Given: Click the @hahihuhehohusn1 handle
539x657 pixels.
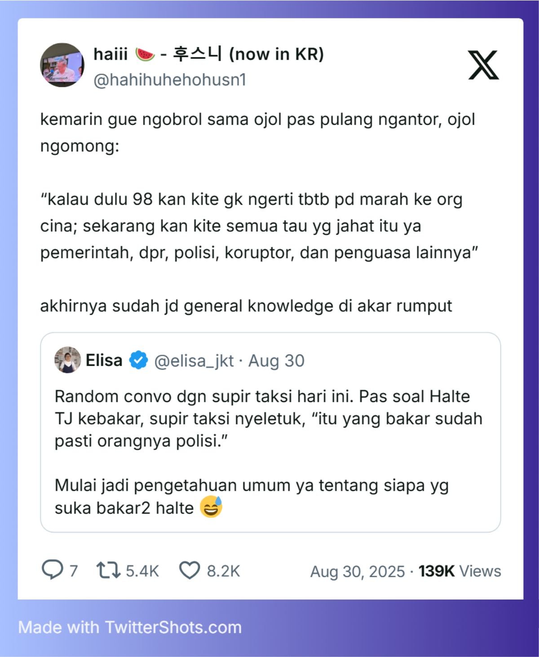Looking at the screenshot, I should pyautogui.click(x=170, y=80).
